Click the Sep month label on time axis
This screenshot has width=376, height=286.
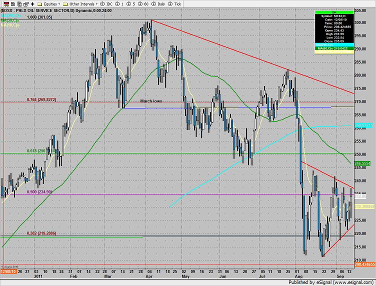coord(340,276)
